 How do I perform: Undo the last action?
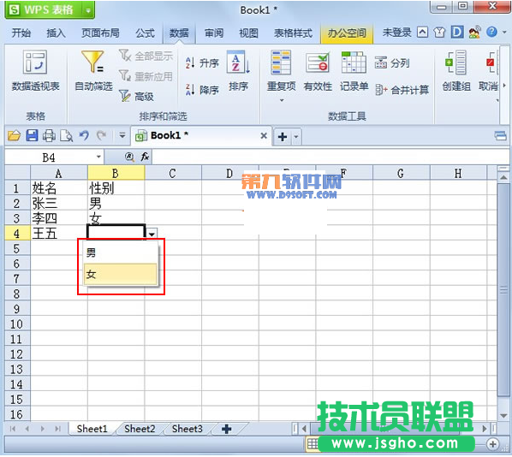pyautogui.click(x=84, y=135)
